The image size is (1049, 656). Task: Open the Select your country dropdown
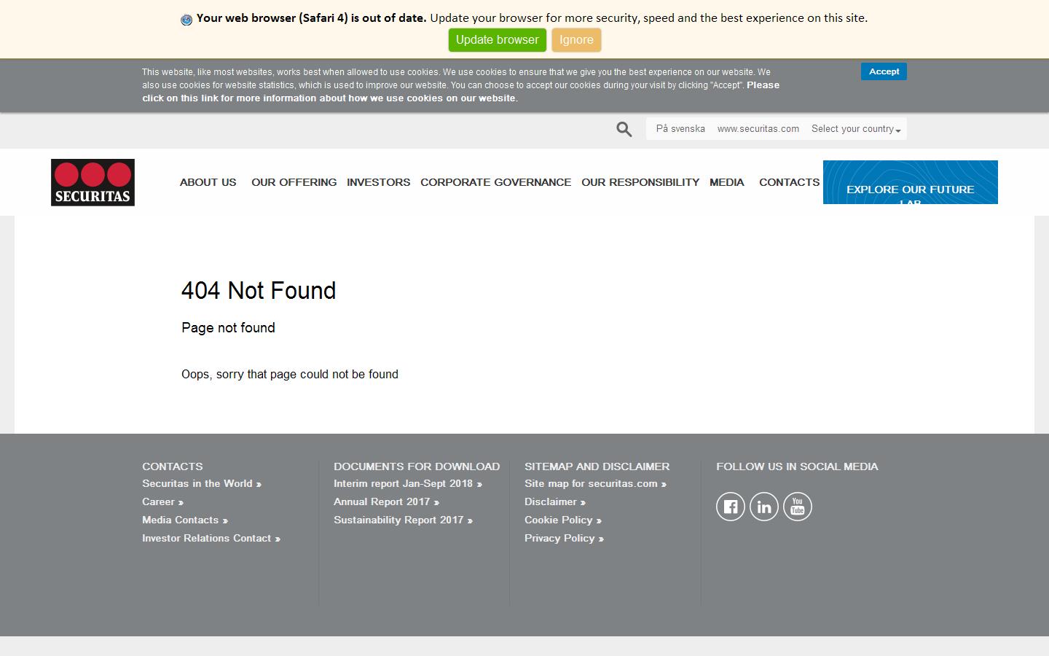pos(855,128)
